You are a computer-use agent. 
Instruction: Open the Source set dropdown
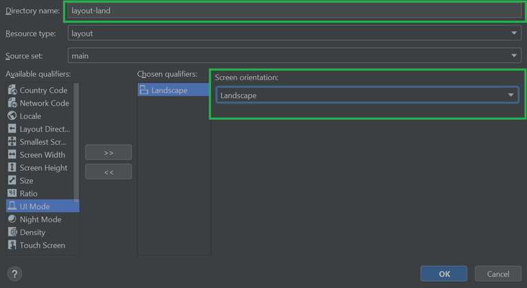tap(294, 56)
